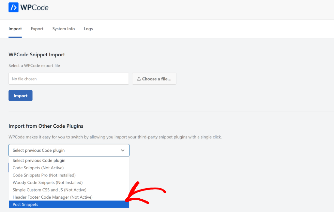
Task: Click the WPCode Snippet Import heading
Action: (x=37, y=55)
